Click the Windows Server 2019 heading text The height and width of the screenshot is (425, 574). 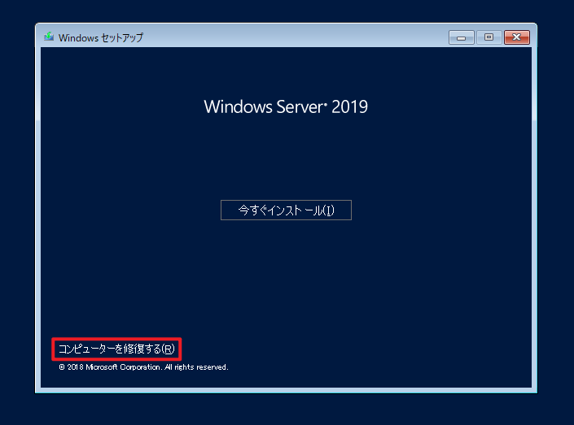[x=286, y=106]
